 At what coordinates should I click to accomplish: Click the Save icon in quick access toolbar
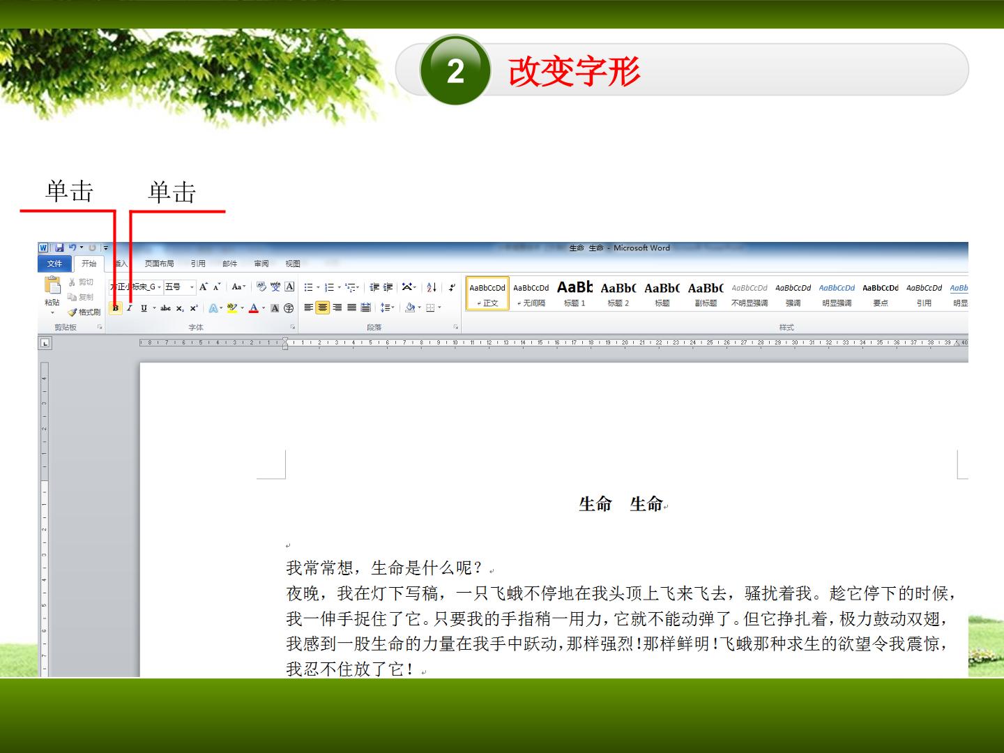pos(59,248)
